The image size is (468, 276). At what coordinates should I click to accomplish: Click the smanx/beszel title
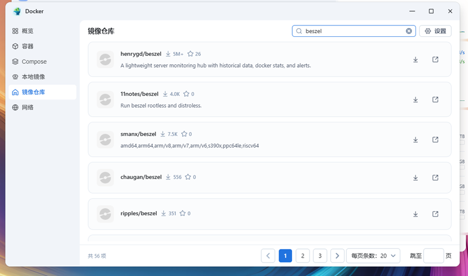coord(138,134)
